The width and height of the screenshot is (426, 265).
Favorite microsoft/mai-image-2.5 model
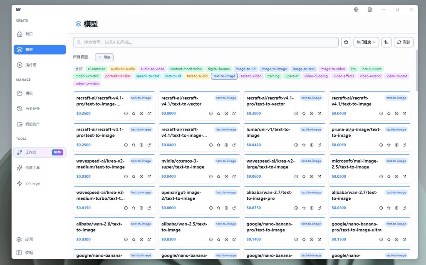(389, 177)
